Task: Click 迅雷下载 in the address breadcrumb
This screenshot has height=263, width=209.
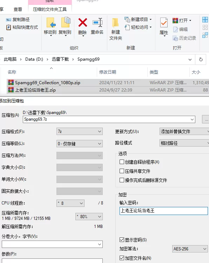Action: click(x=60, y=59)
